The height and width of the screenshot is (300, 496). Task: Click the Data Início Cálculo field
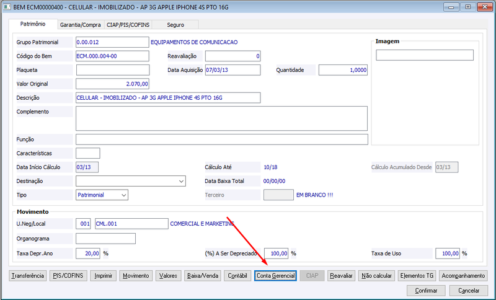[87, 167]
